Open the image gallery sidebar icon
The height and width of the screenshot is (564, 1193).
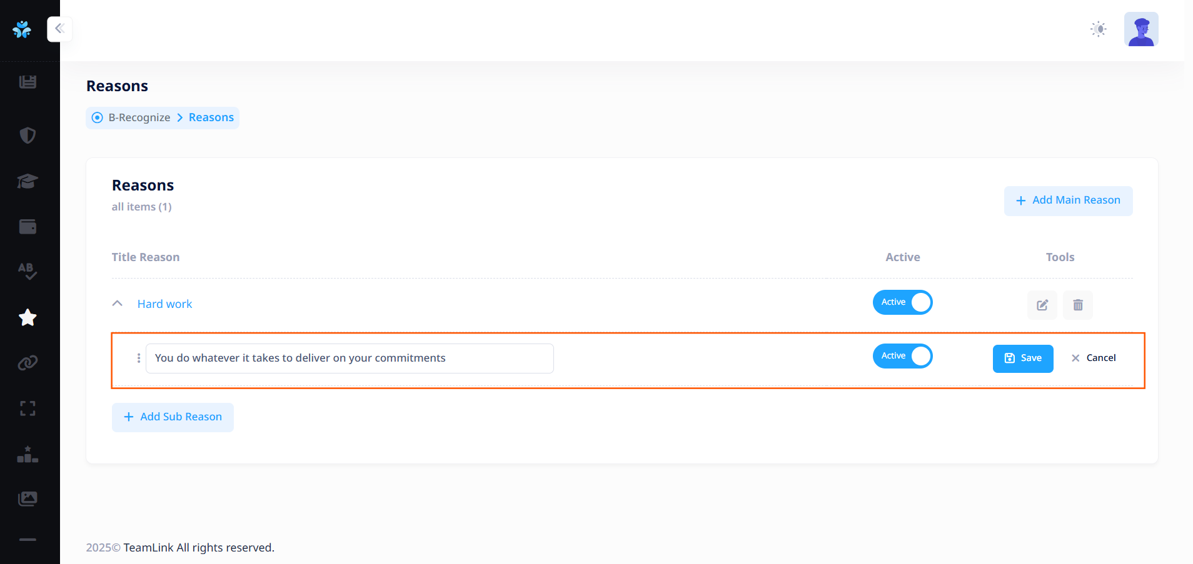[x=28, y=498]
